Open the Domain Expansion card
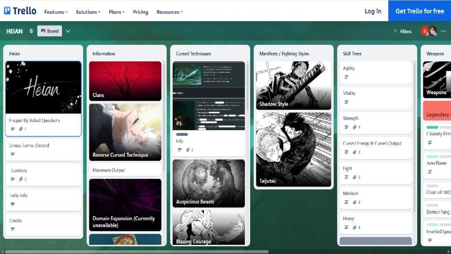Screen dimensions: 451x254 (125, 205)
